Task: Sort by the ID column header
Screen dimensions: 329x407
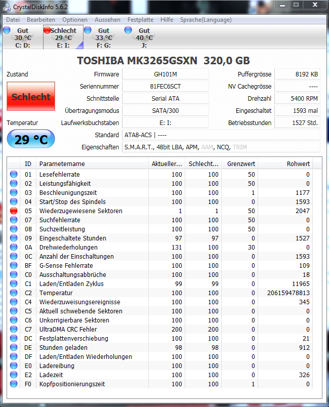Action: coord(28,164)
